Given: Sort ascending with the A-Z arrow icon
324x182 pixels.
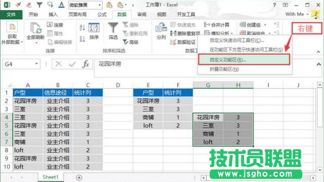Looking at the screenshot, I should point(82,28).
